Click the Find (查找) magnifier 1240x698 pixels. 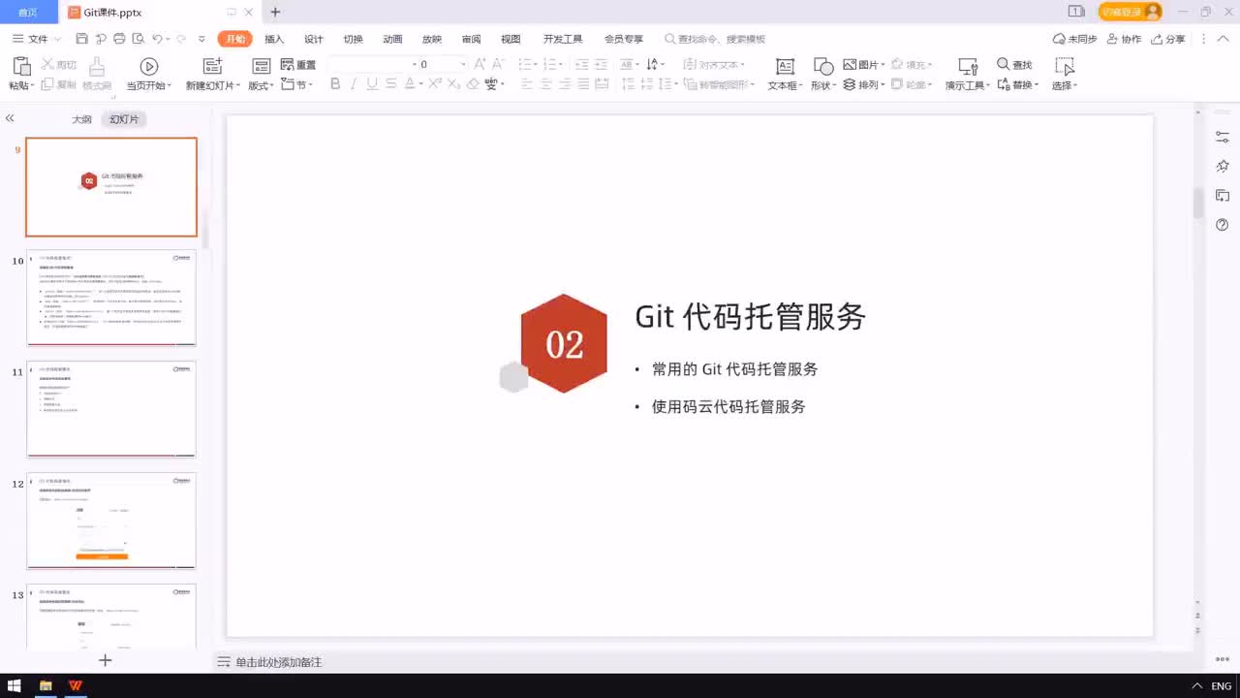pos(1003,64)
